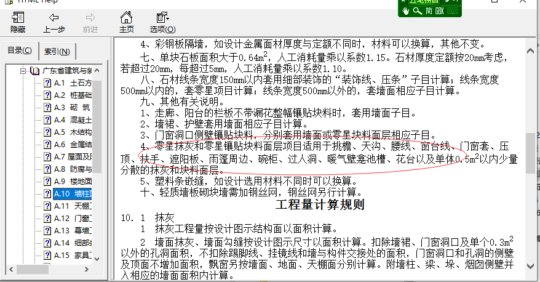Click content pane scroll-up arrow
The image size is (540, 282).
point(530,51)
